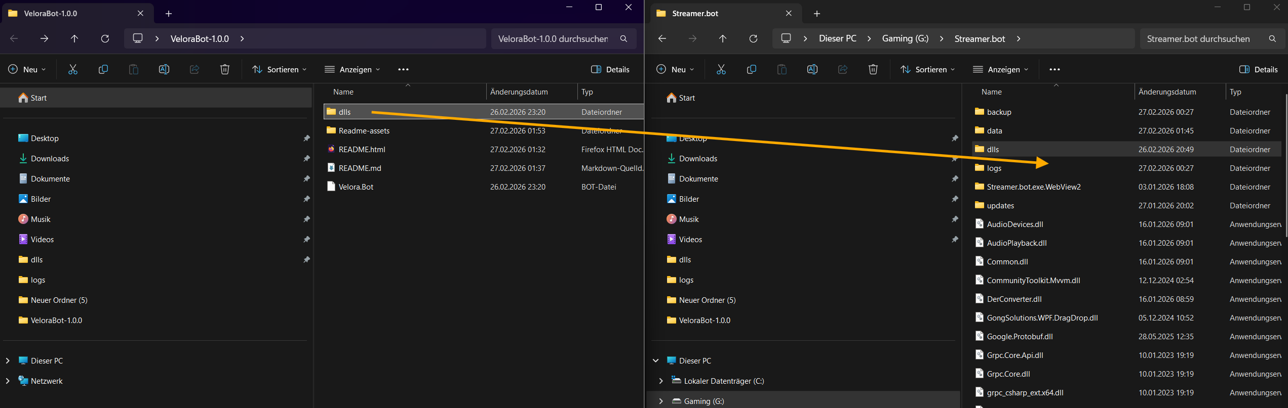Open Neu menu in VeloraBot window
The width and height of the screenshot is (1288, 408).
[x=27, y=69]
